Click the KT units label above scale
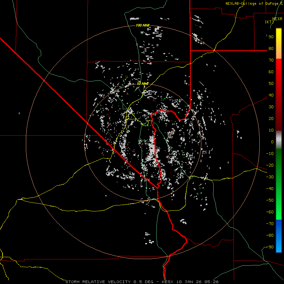 (x=269, y=22)
